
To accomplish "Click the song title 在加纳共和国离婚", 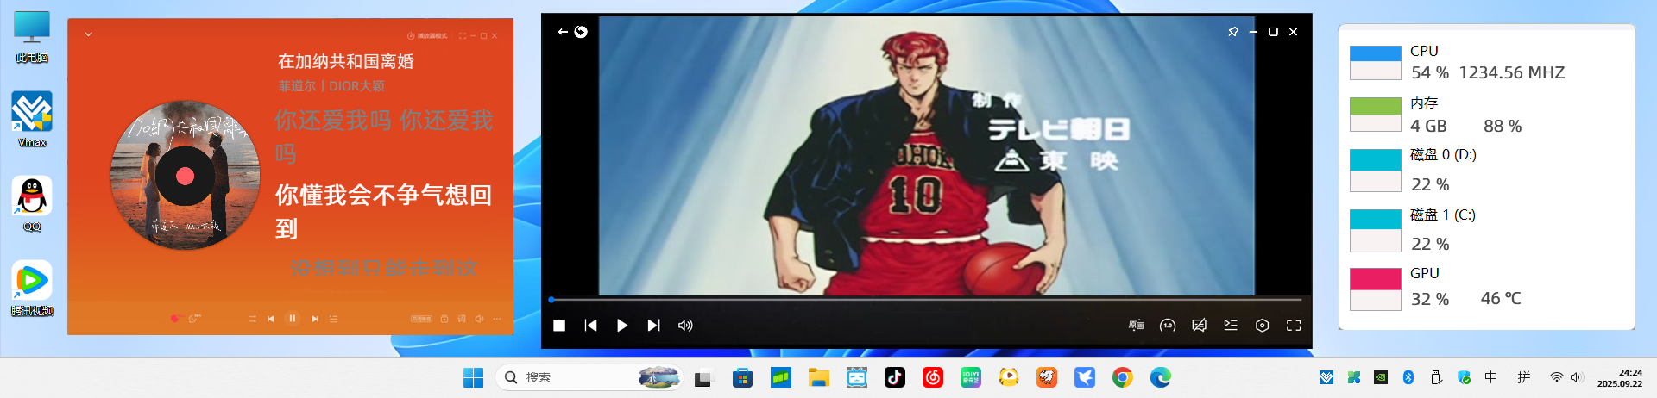I will coord(346,61).
